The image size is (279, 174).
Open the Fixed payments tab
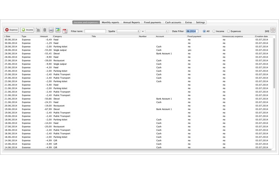[x=152, y=22]
